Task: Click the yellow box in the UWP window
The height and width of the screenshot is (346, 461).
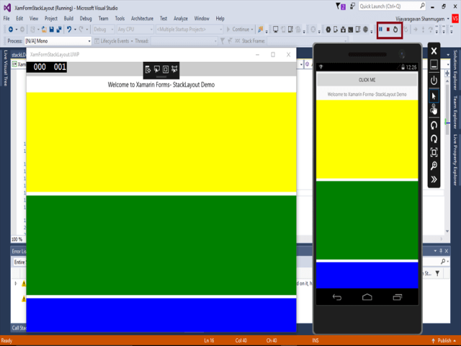Action: pyautogui.click(x=161, y=142)
